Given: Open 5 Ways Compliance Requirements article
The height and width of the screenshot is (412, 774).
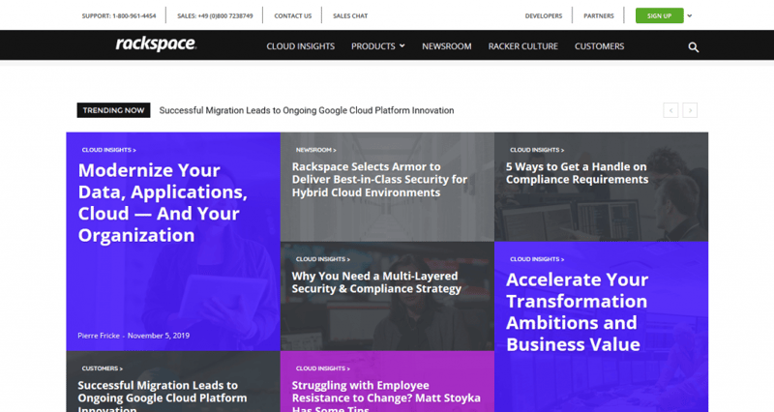Looking at the screenshot, I should tap(577, 173).
